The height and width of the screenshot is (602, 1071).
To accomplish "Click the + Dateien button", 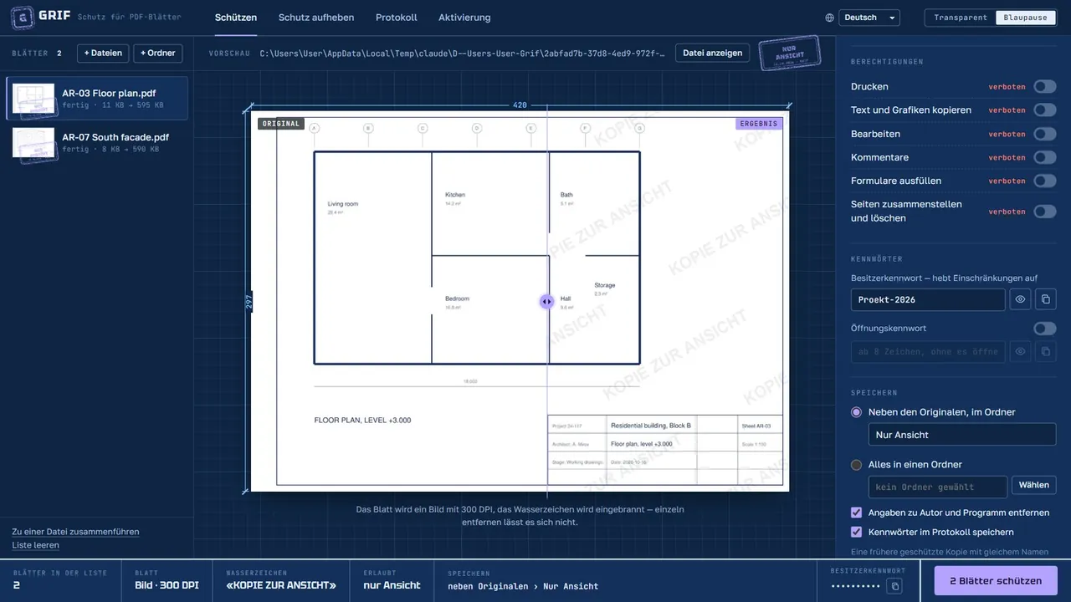I will click(103, 54).
